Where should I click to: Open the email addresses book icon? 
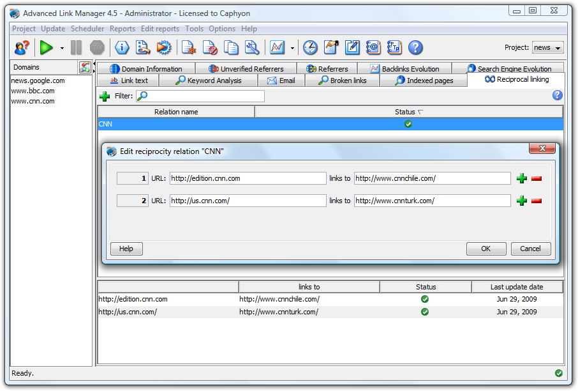tap(373, 47)
